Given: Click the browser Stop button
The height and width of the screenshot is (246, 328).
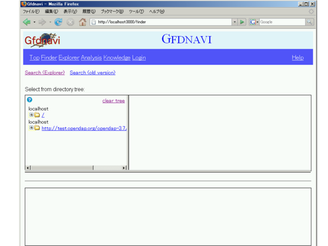Looking at the screenshot, I should click(70, 22).
